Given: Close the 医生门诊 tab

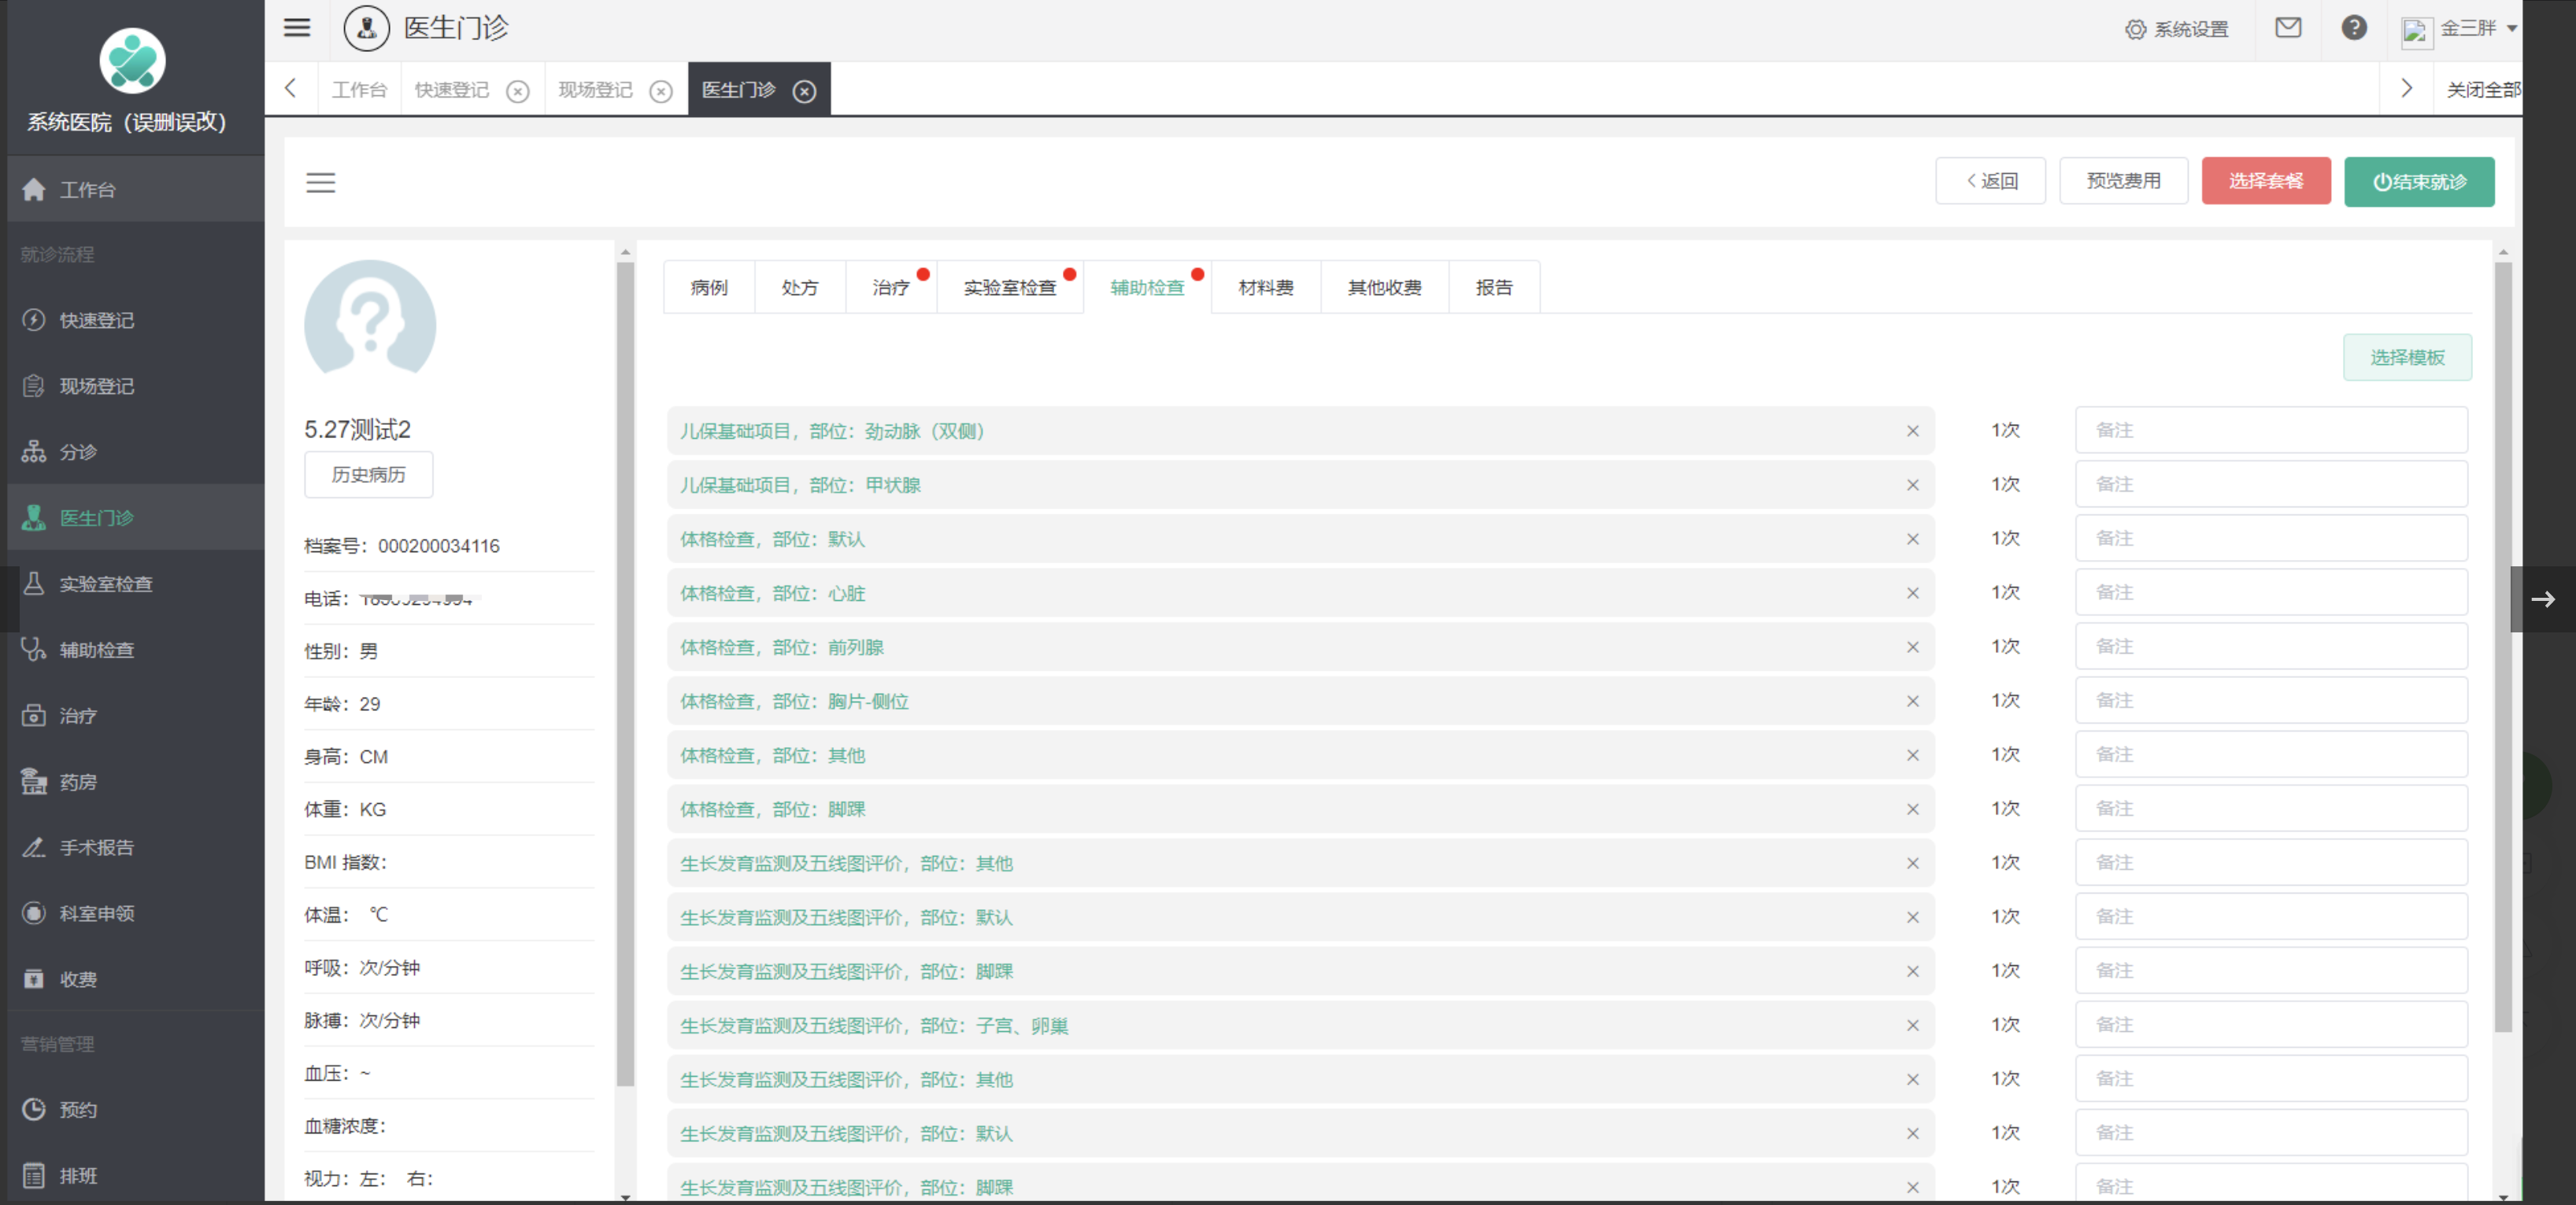Looking at the screenshot, I should (x=804, y=91).
